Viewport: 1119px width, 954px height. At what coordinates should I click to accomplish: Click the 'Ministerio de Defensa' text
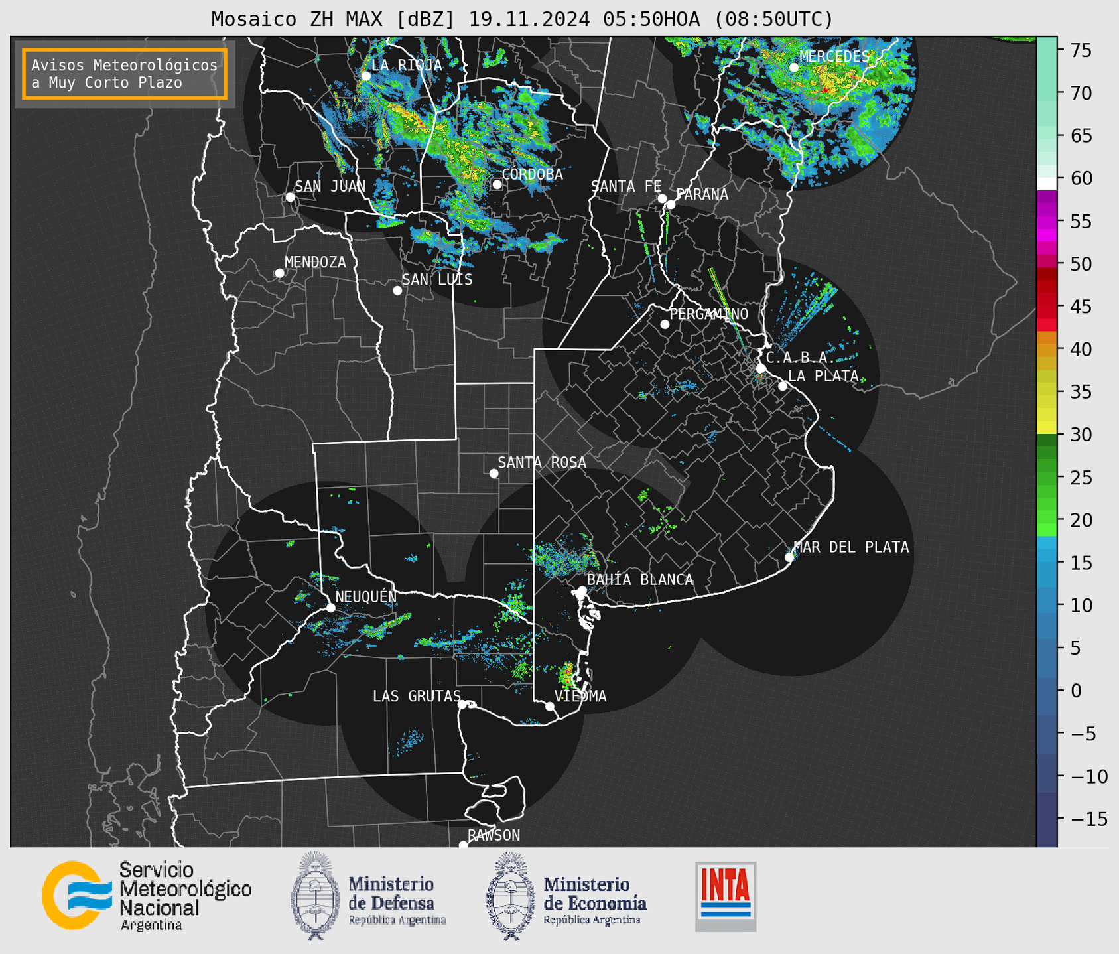397,900
